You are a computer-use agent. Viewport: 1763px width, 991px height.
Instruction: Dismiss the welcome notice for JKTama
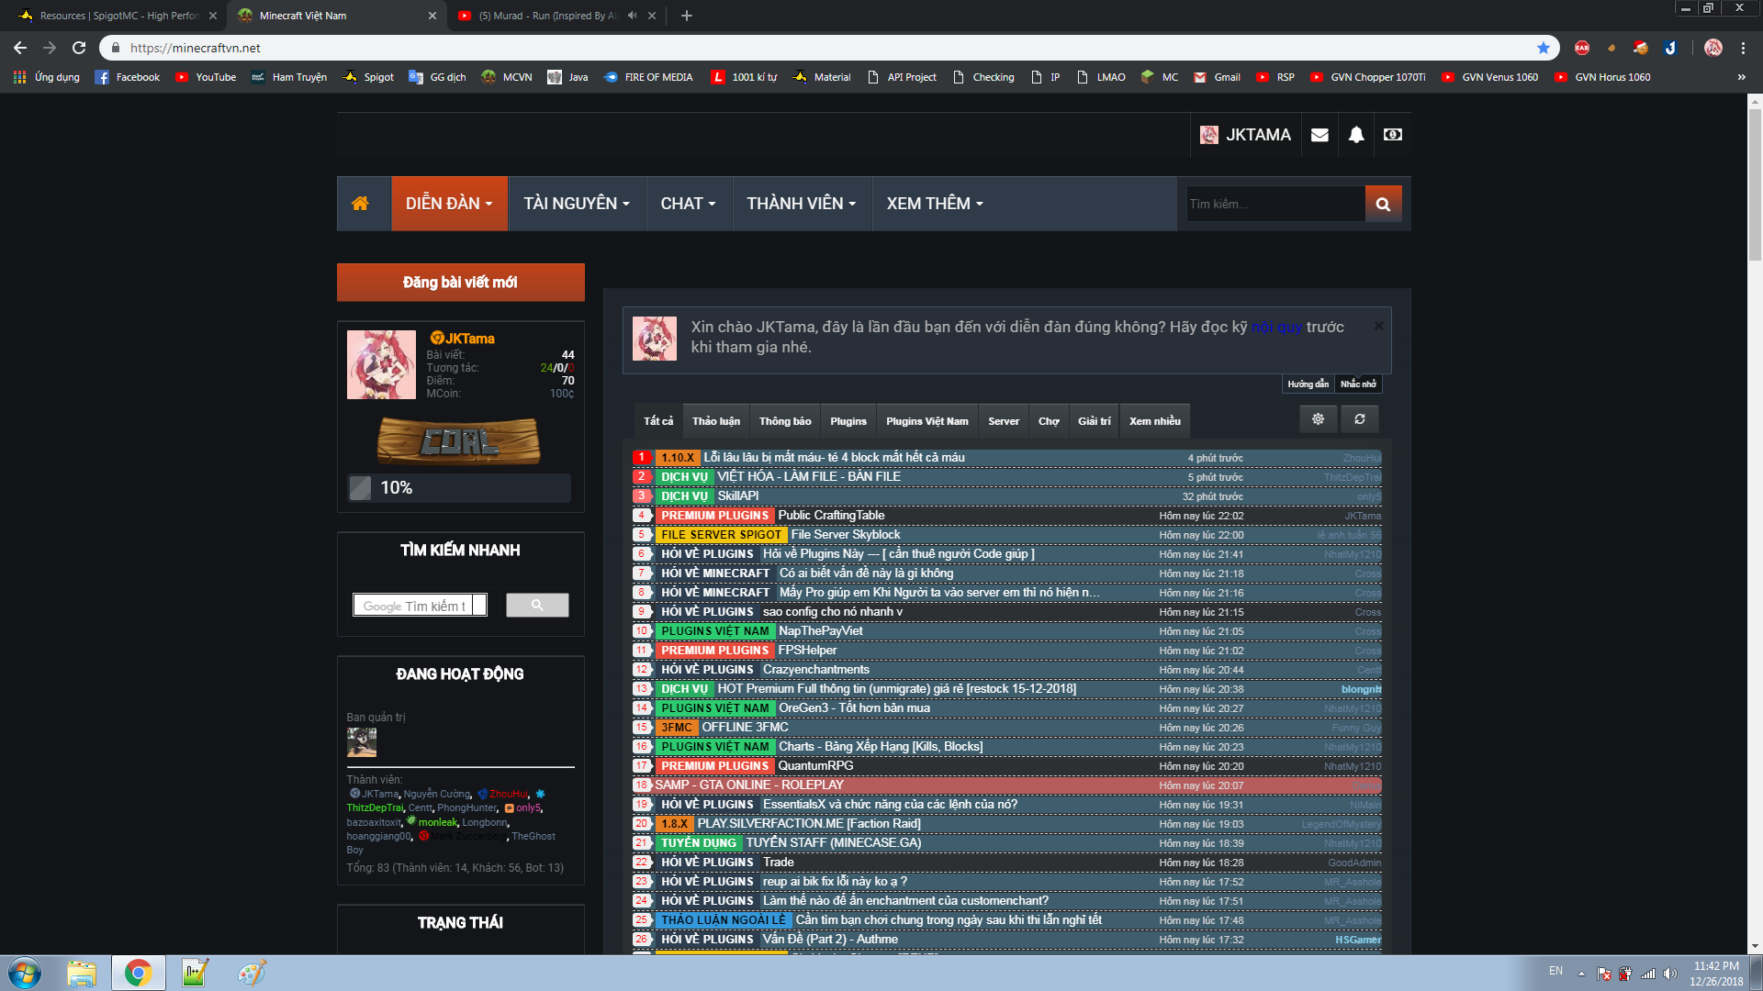point(1378,326)
